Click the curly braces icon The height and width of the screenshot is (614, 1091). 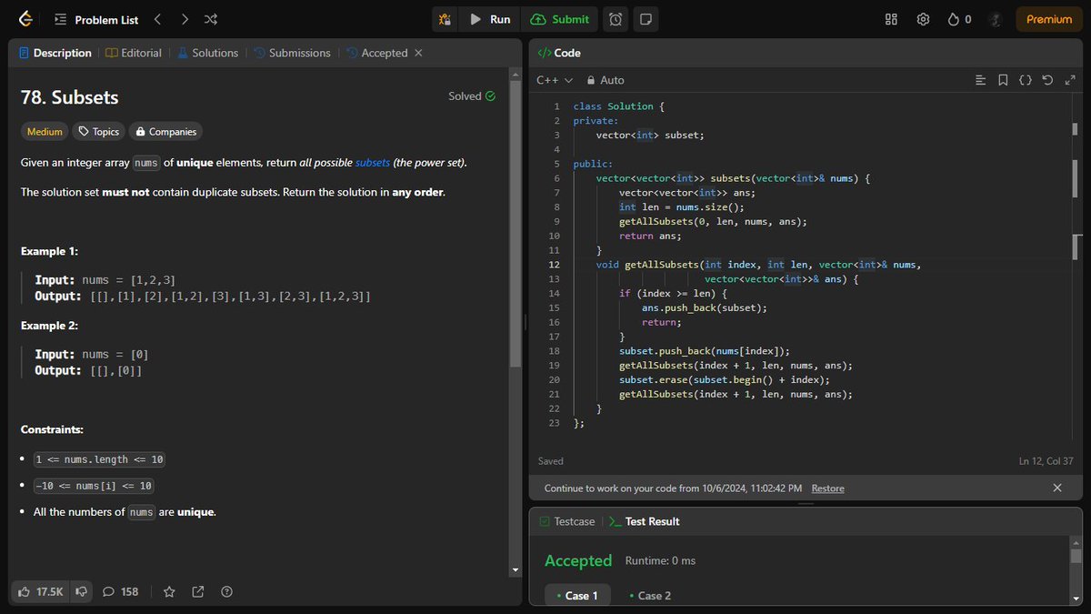tap(1025, 80)
